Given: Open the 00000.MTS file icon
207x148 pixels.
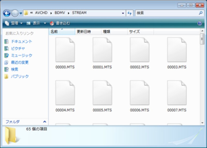Looking at the screenshot, I should coord(65,50).
